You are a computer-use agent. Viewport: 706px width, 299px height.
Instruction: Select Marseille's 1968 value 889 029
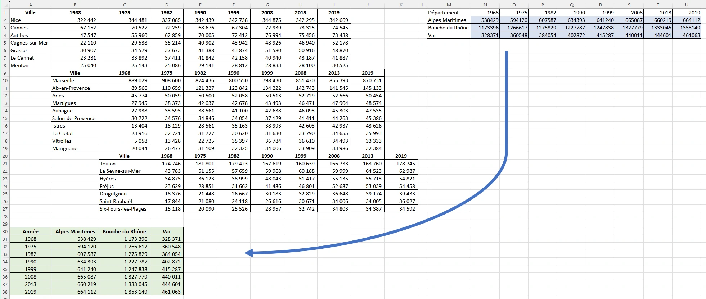pyautogui.click(x=124, y=80)
